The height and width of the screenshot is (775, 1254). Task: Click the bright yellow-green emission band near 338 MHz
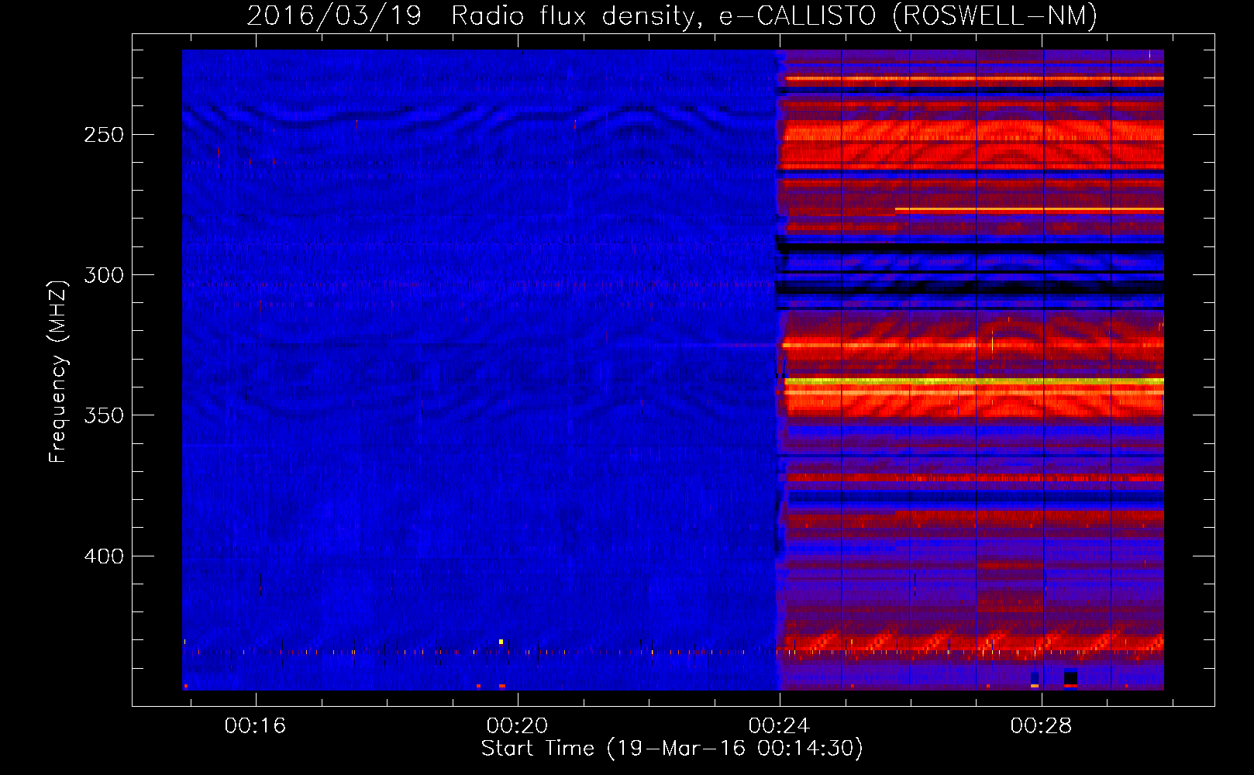(974, 381)
